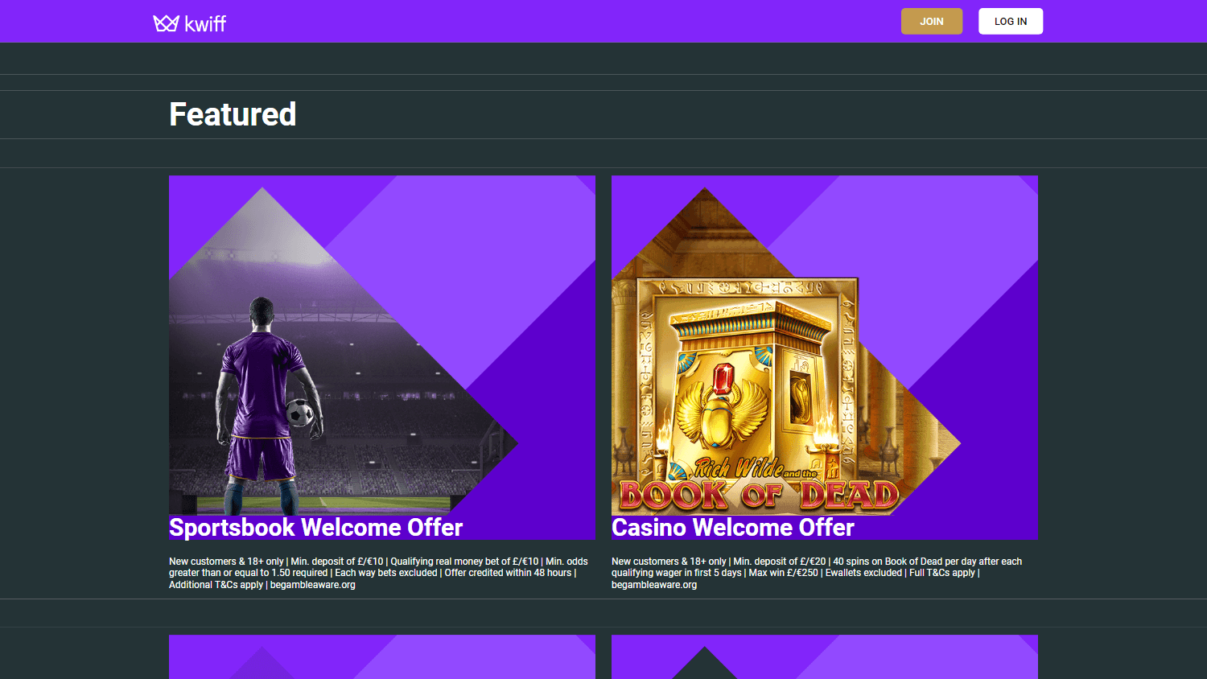This screenshot has width=1207, height=679.
Task: Select the Featured section heading
Action: [x=233, y=114]
